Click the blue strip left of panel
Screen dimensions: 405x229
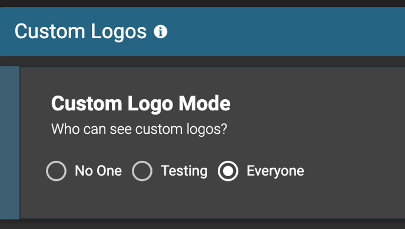(10, 143)
